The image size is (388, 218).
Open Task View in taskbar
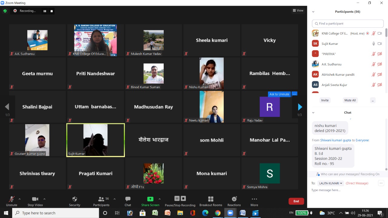click(117, 213)
